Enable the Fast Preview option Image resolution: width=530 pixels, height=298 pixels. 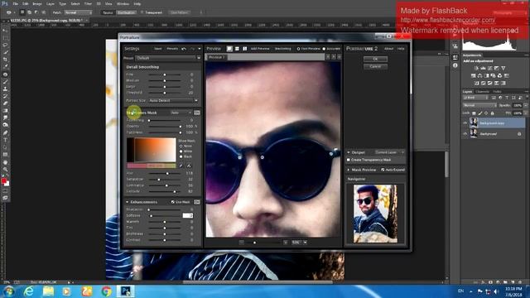[298, 49]
